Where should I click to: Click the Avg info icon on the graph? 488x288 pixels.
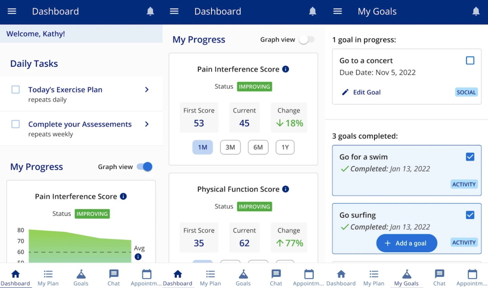coord(138,257)
